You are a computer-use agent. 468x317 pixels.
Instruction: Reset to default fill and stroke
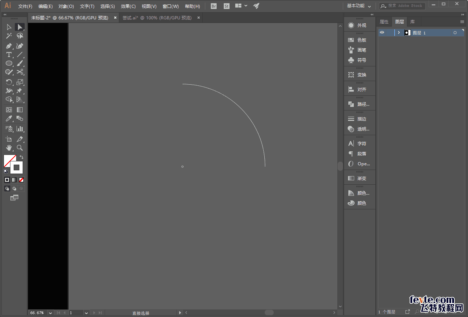(x=6, y=171)
